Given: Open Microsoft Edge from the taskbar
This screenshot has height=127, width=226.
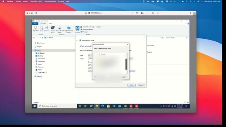Looking at the screenshot, I should click(x=103, y=106).
